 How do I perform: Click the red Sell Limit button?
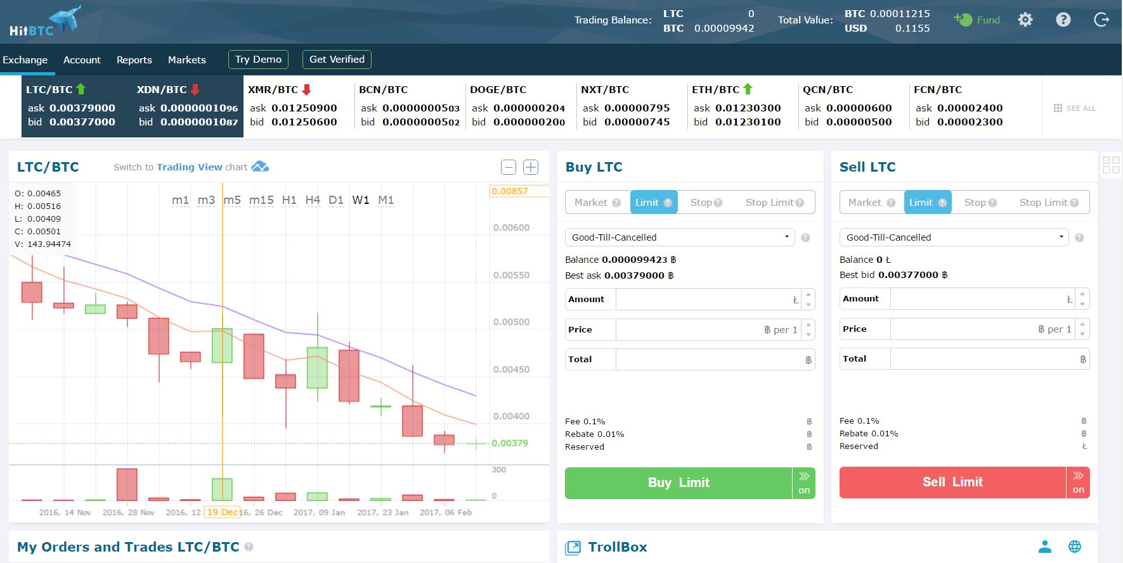point(952,483)
